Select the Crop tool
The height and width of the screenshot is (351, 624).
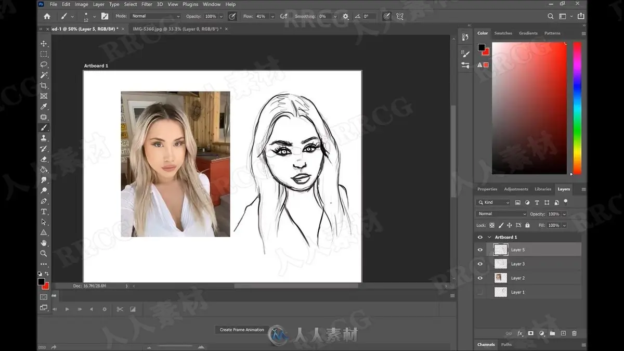point(44,85)
